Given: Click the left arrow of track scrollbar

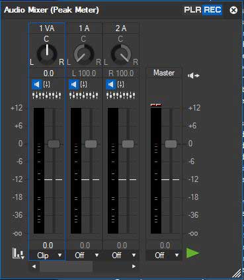Looking at the screenshot, I should [x=34, y=267].
